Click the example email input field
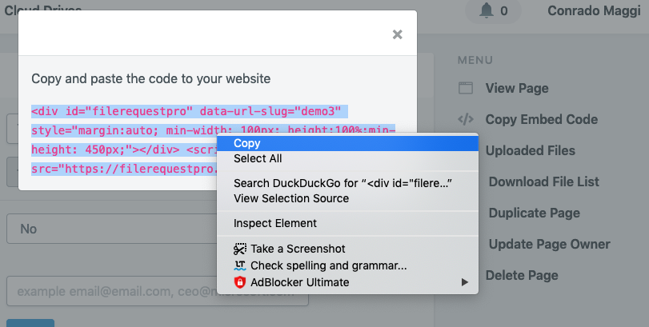 [x=158, y=292]
